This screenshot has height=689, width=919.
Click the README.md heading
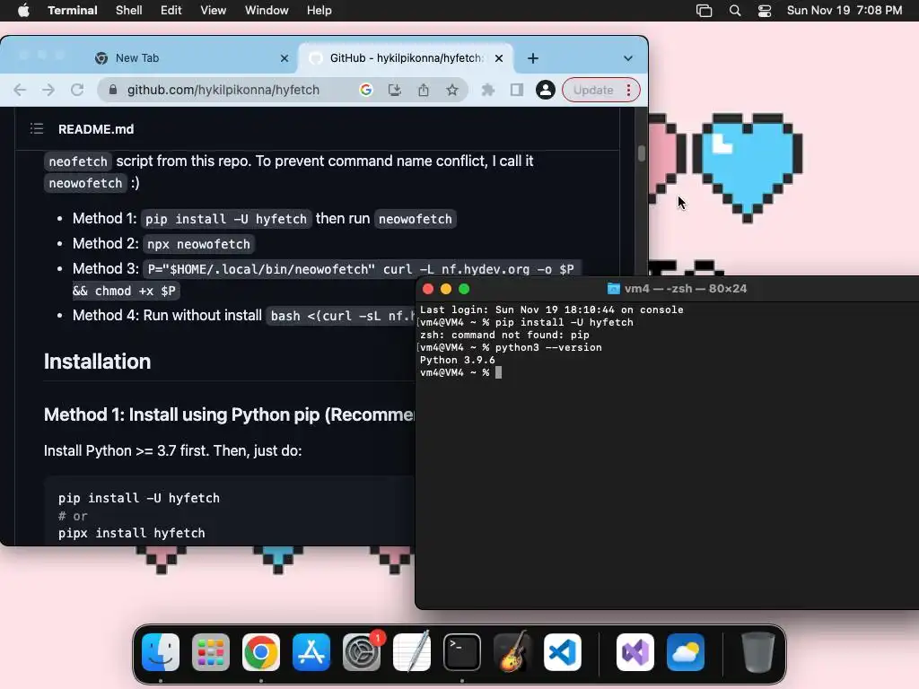(96, 129)
